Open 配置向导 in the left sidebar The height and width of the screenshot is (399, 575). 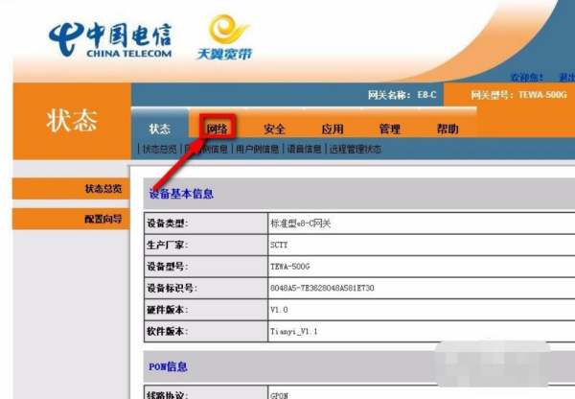(71, 219)
